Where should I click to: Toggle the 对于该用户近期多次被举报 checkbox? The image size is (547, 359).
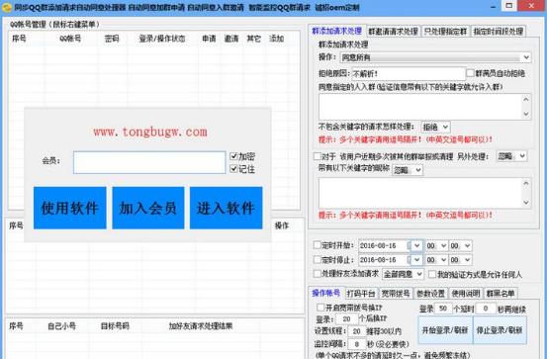pos(318,156)
